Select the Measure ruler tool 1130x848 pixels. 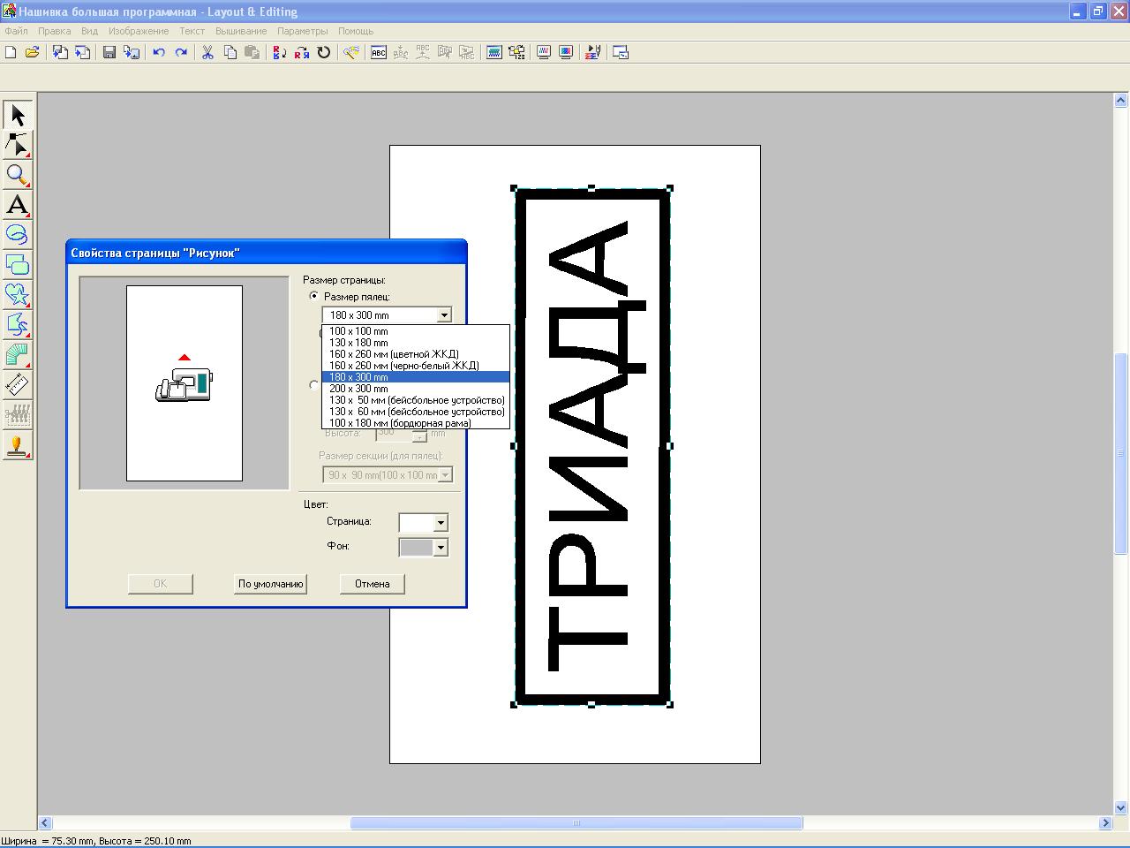pyautogui.click(x=18, y=384)
